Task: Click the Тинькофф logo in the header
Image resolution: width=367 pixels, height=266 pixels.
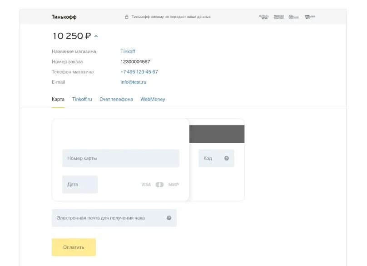Action: (64, 17)
